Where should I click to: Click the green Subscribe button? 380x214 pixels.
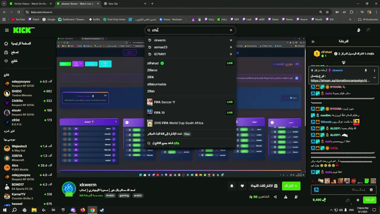pos(291,186)
